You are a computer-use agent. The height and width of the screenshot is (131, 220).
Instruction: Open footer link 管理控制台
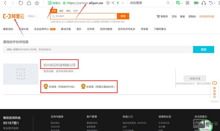[92, 123]
